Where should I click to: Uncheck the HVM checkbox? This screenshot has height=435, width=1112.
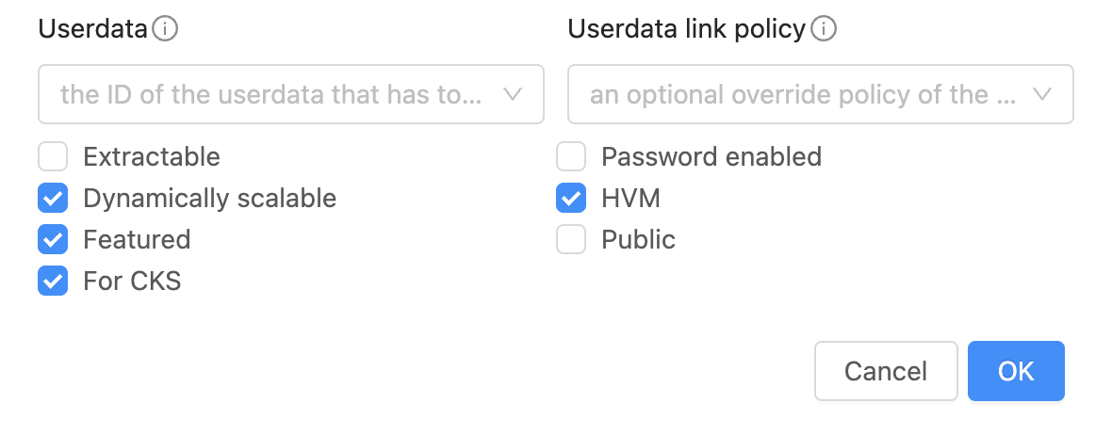click(571, 199)
